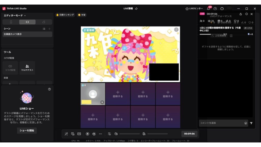Click the ショーを開始 button
261x147 pixels.
point(27,130)
